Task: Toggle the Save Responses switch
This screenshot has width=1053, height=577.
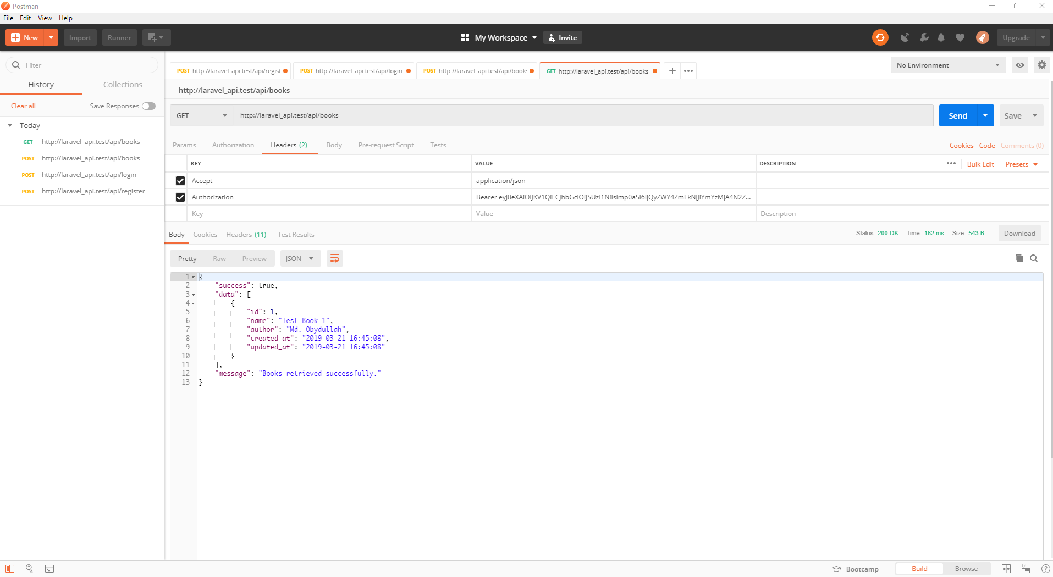Action: pos(148,106)
